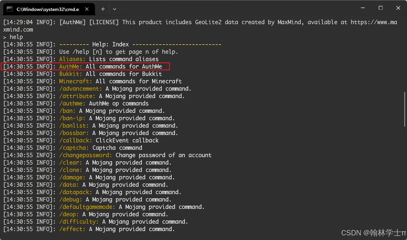The height and width of the screenshot is (240, 407).
Task: Click the cmd icon in the tab
Action: coord(10,9)
